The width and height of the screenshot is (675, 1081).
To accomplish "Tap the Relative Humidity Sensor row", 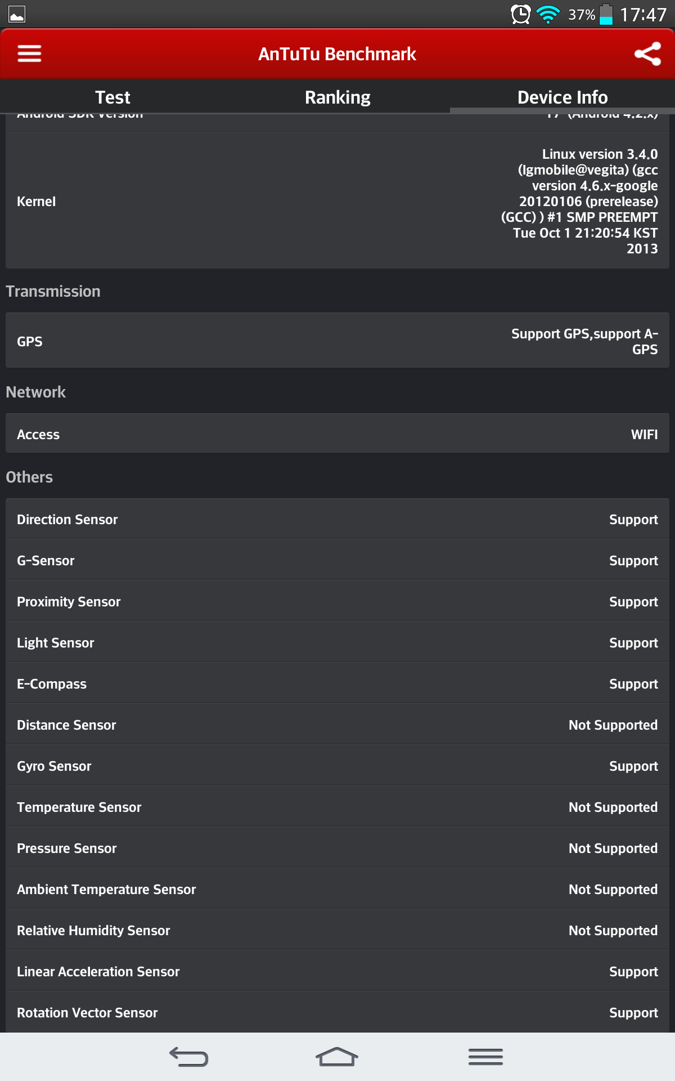I will pos(337,930).
